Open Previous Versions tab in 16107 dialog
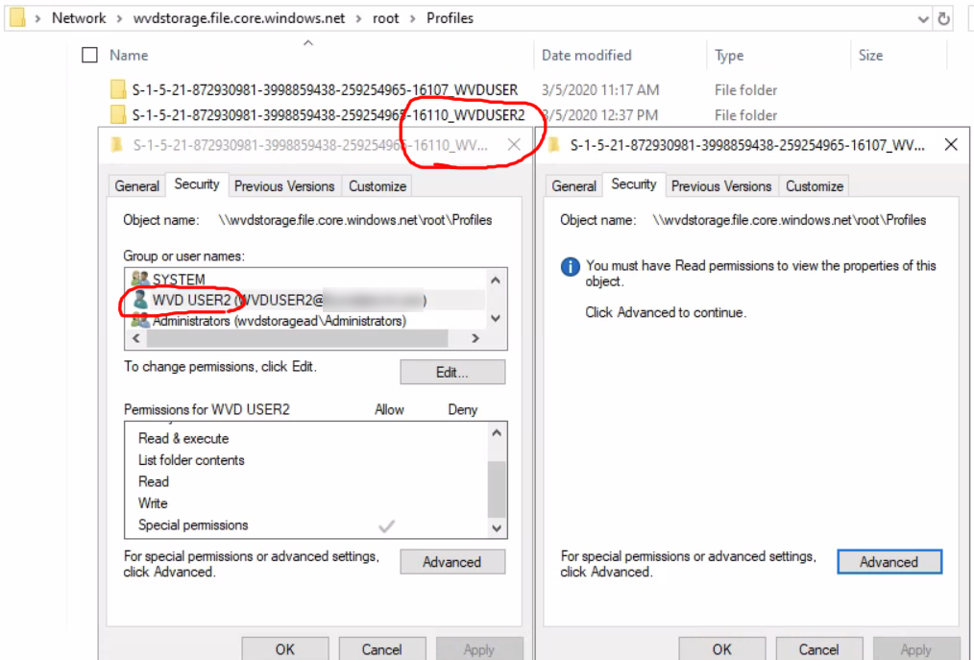This screenshot has height=660, width=974. coord(721,185)
